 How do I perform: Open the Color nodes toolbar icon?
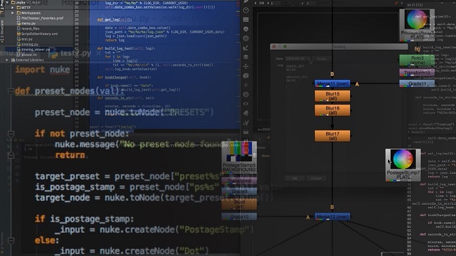246,29
